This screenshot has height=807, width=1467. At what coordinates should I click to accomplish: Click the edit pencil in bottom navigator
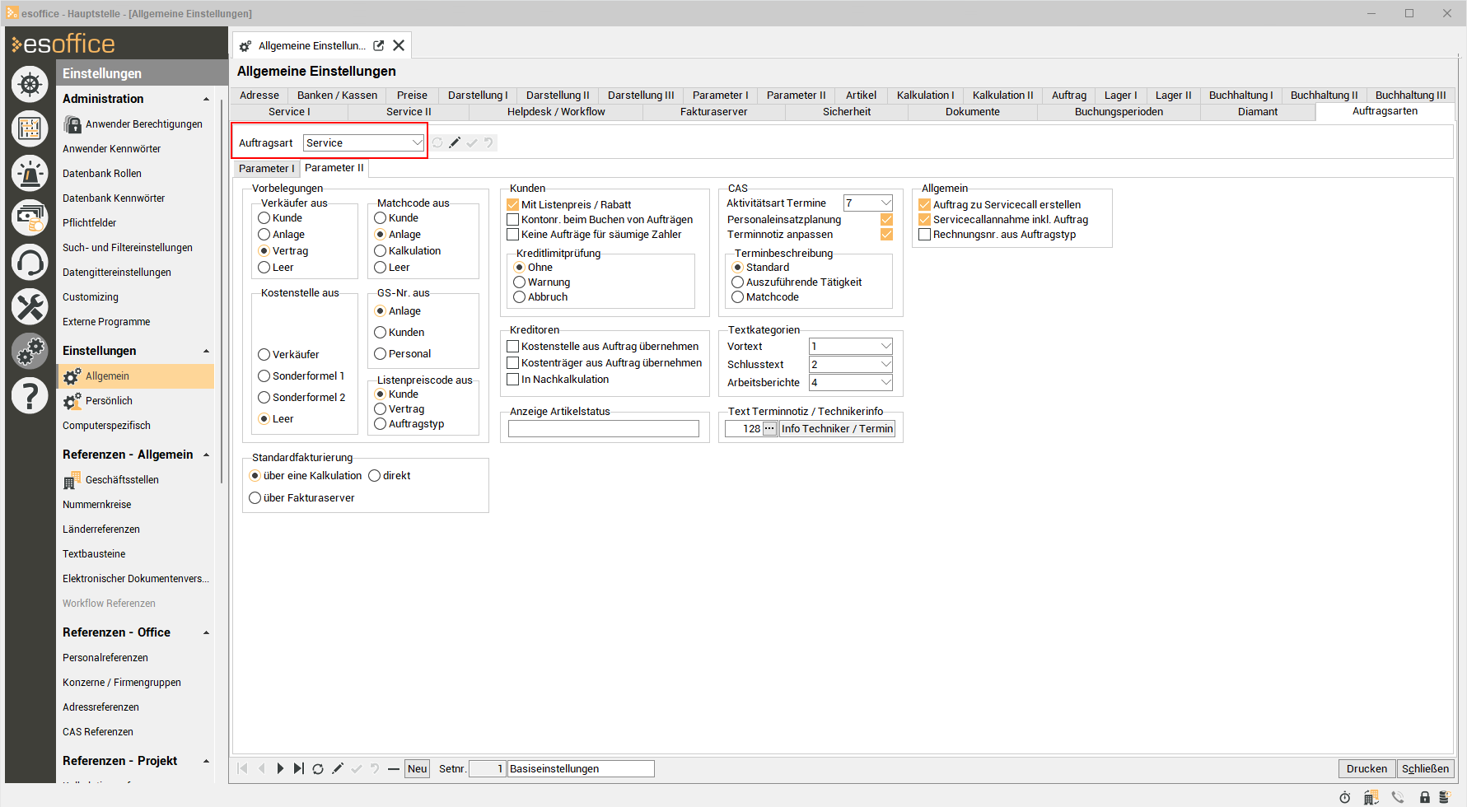337,768
